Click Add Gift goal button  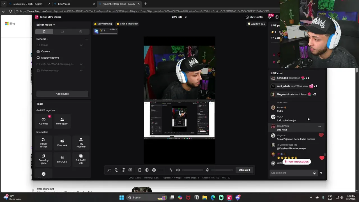[256, 24]
